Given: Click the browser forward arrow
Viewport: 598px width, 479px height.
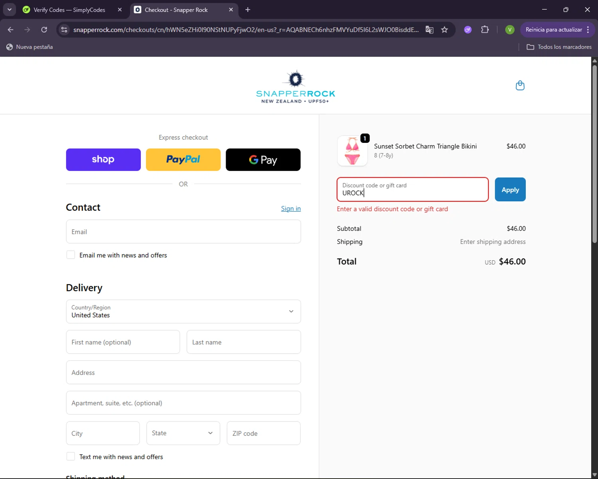Looking at the screenshot, I should pos(27,30).
